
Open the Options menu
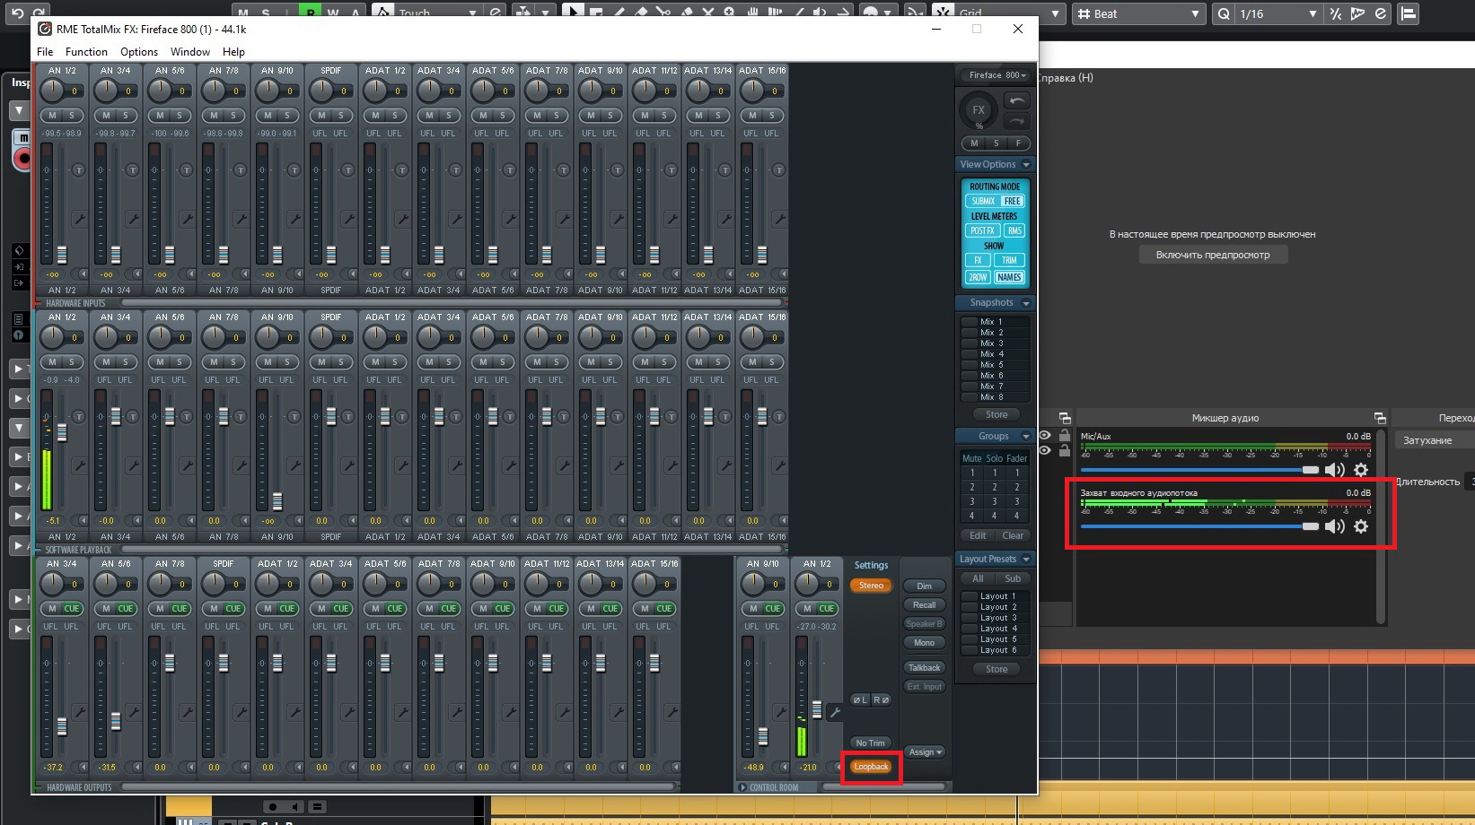pyautogui.click(x=139, y=52)
